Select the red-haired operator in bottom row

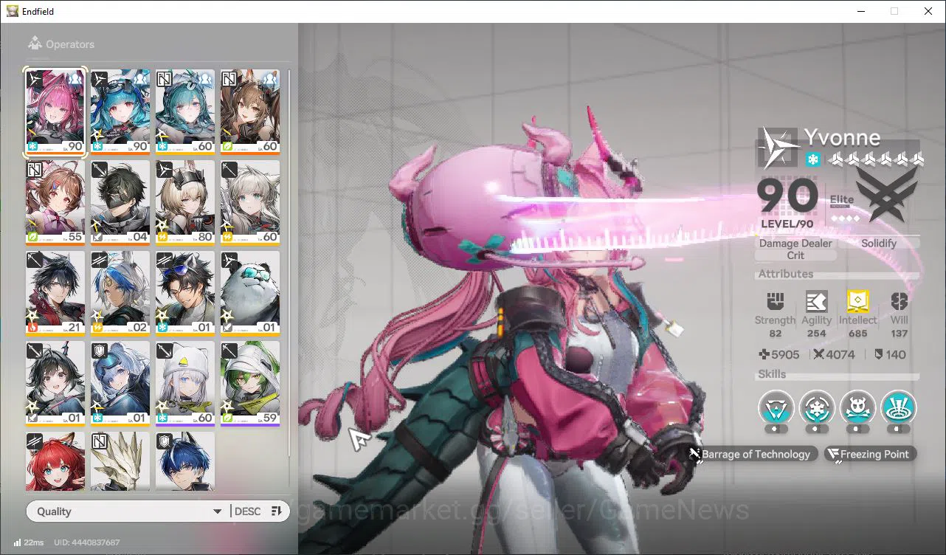[55, 461]
